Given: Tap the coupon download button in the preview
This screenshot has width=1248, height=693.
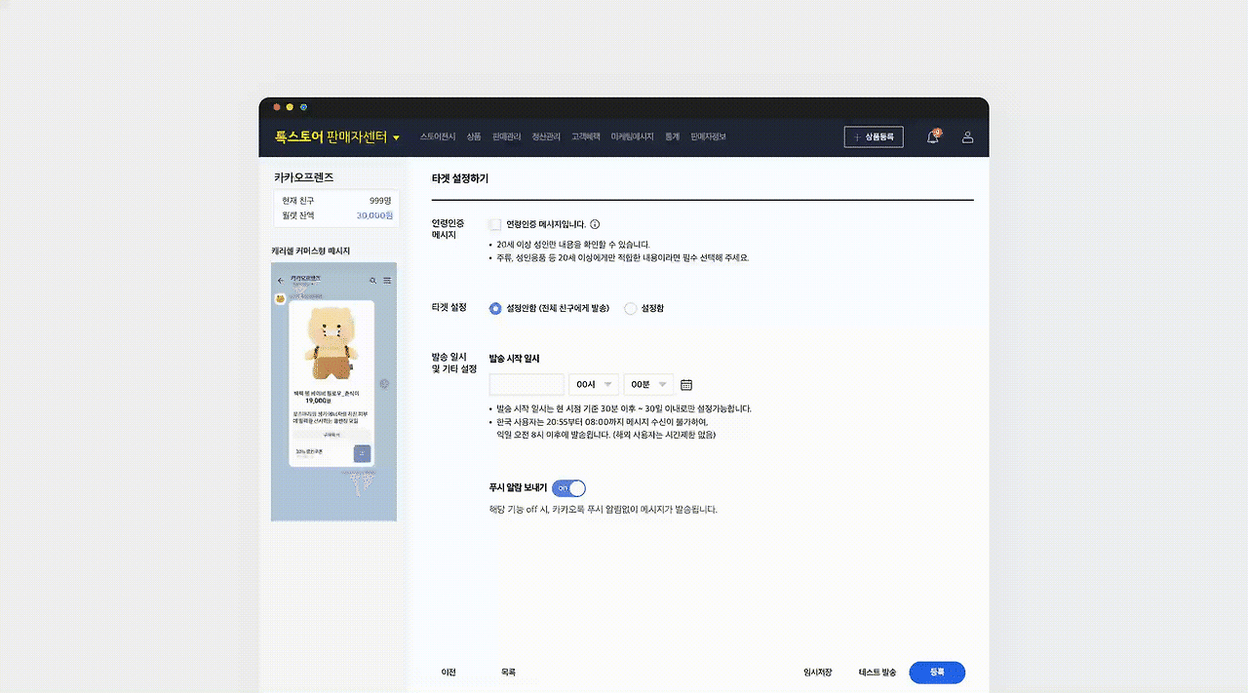Looking at the screenshot, I should pos(363,451).
